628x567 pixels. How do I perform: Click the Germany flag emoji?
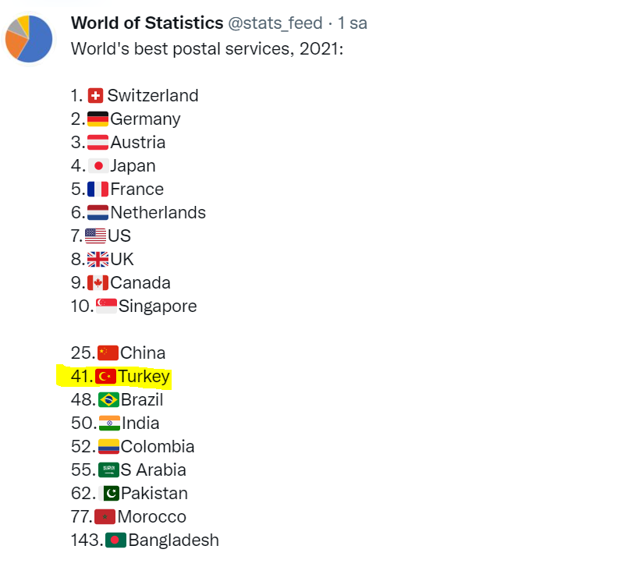pos(98,119)
